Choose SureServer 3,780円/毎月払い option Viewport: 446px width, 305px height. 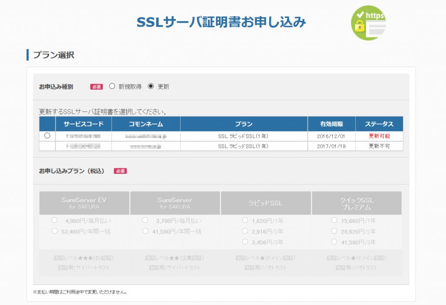(145, 220)
